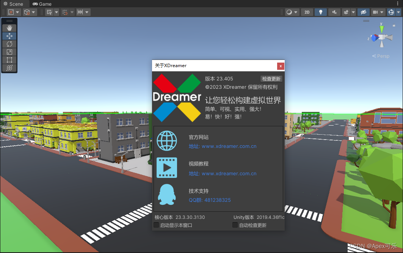Click the tool handle pivot position icon
Viewport: 403px width, 253px height.
tap(11, 12)
